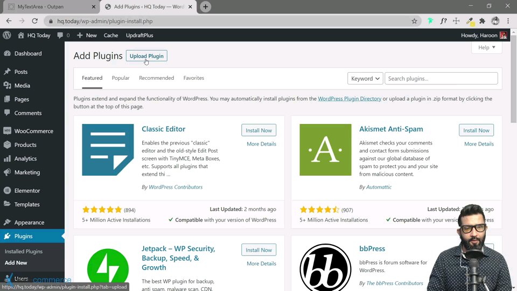Install Now the Akismet Anti-Spam plugin
517x291 pixels.
point(477,130)
